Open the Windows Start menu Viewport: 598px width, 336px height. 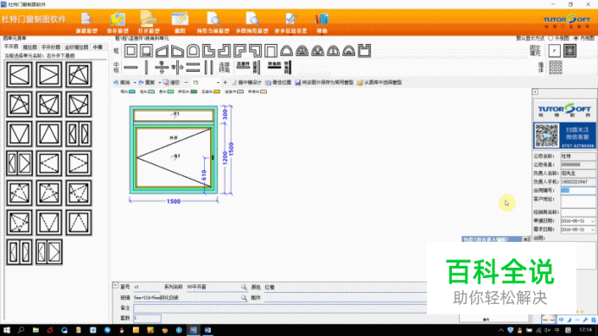coord(7,330)
